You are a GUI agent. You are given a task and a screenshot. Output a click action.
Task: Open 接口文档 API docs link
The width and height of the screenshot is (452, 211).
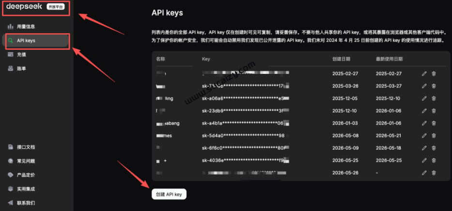[x=26, y=147]
